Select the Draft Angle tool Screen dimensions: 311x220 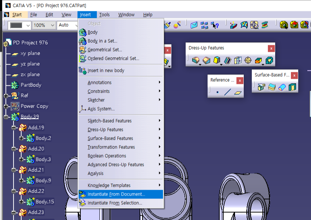coord(217,60)
